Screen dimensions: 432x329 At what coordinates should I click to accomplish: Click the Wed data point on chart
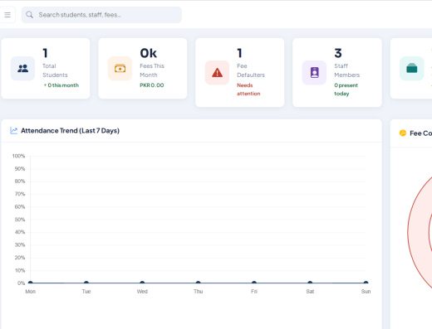142,283
